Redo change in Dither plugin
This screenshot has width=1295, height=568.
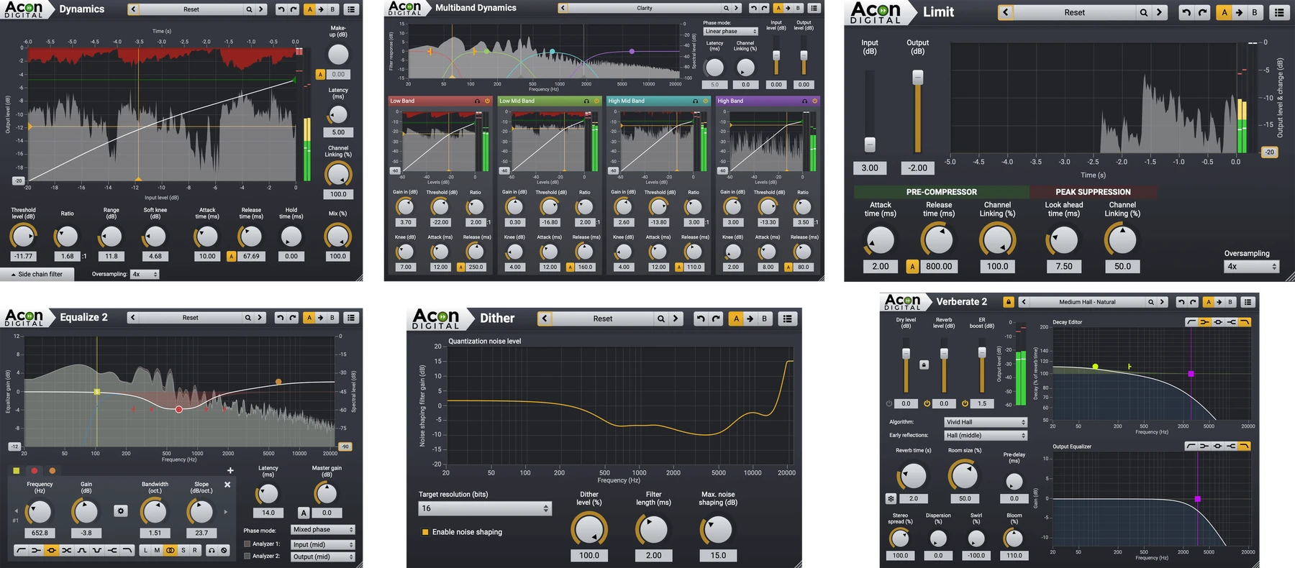716,319
